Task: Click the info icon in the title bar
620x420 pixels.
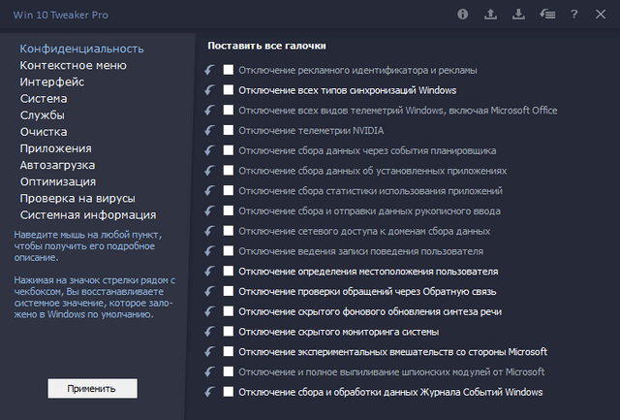Action: tap(463, 15)
